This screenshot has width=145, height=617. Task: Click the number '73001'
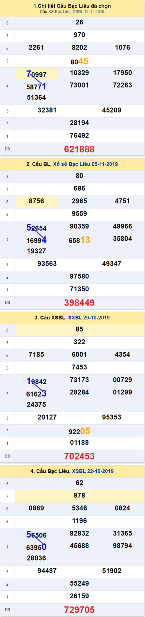[x=79, y=85]
